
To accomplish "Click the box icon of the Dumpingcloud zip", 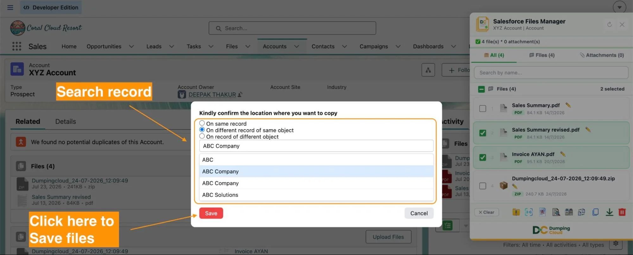I will tap(503, 185).
